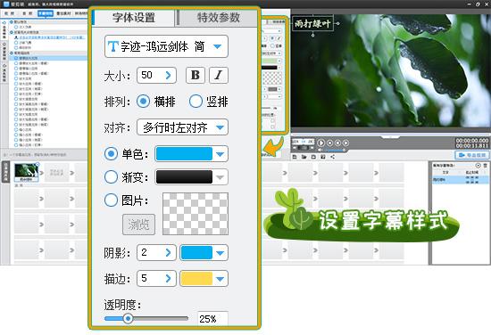Select the highlighted effect row in the tree
The image size is (491, 335).
pyautogui.click(x=49, y=58)
